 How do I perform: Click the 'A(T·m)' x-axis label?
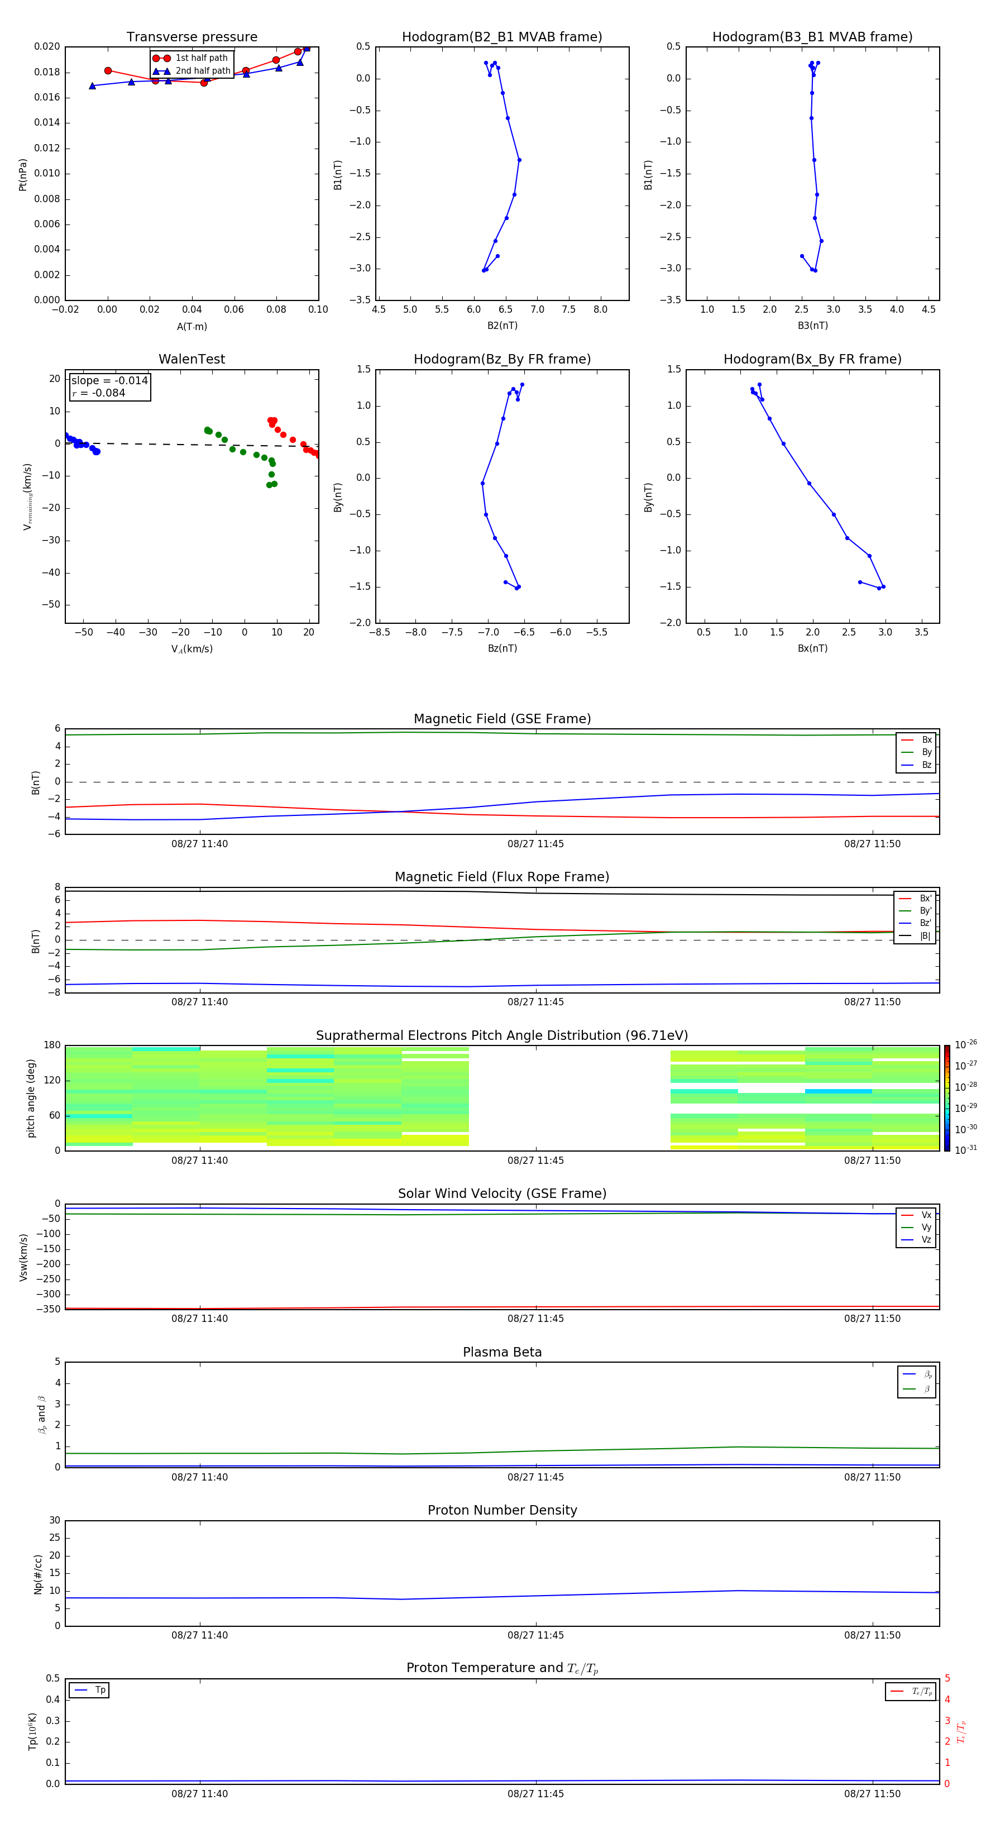tap(192, 327)
